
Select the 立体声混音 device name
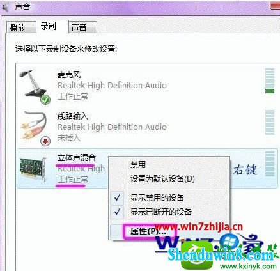pos(77,158)
